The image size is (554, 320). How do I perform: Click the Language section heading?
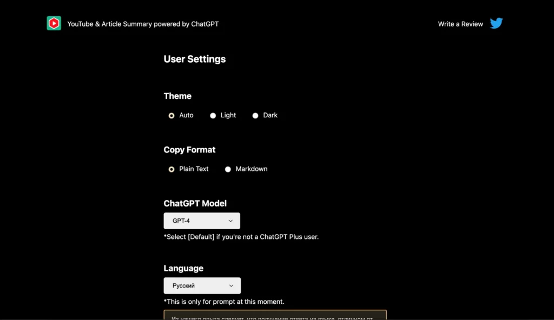coord(183,268)
